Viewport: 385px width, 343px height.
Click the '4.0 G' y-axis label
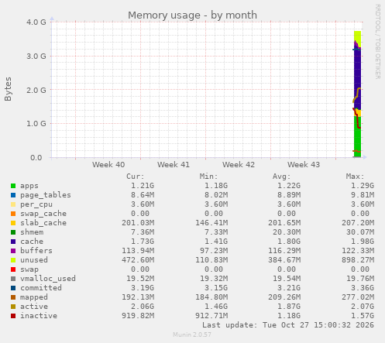tap(36, 22)
